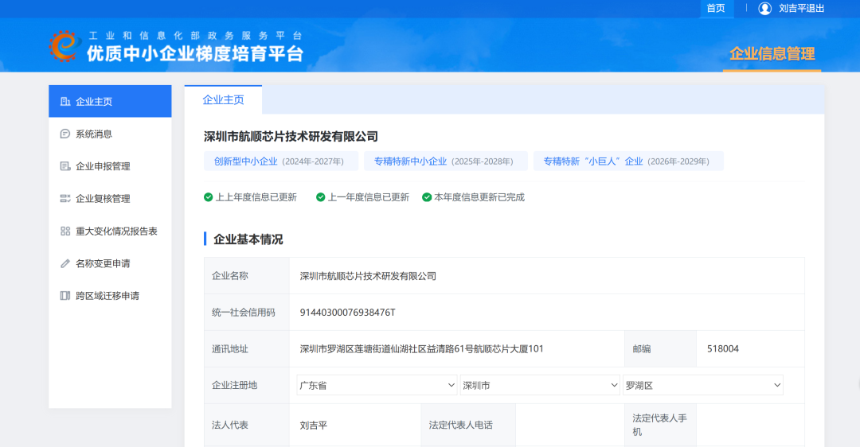Open 系统消息 in the sidebar
The image size is (860, 447).
pos(110,134)
